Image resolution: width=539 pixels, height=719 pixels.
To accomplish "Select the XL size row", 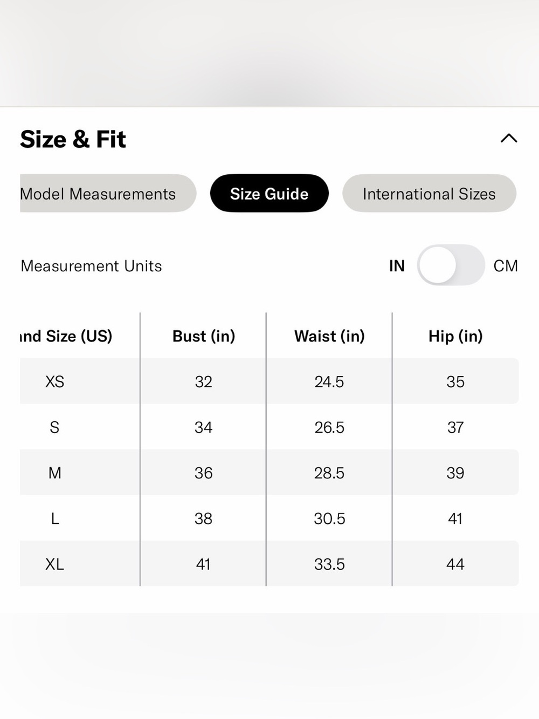I will [269, 564].
